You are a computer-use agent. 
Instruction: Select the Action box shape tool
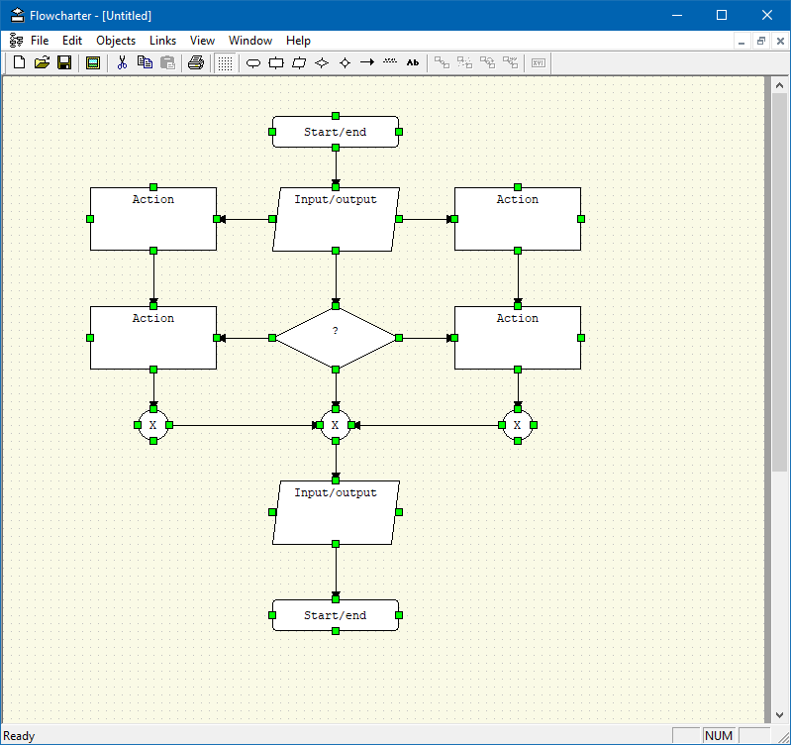pyautogui.click(x=276, y=62)
